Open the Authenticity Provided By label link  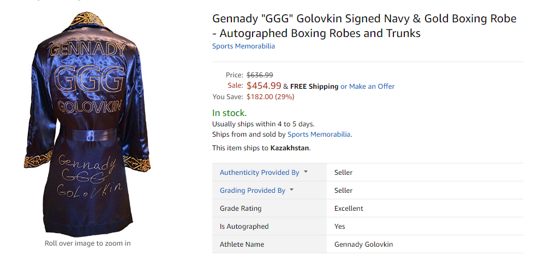259,172
